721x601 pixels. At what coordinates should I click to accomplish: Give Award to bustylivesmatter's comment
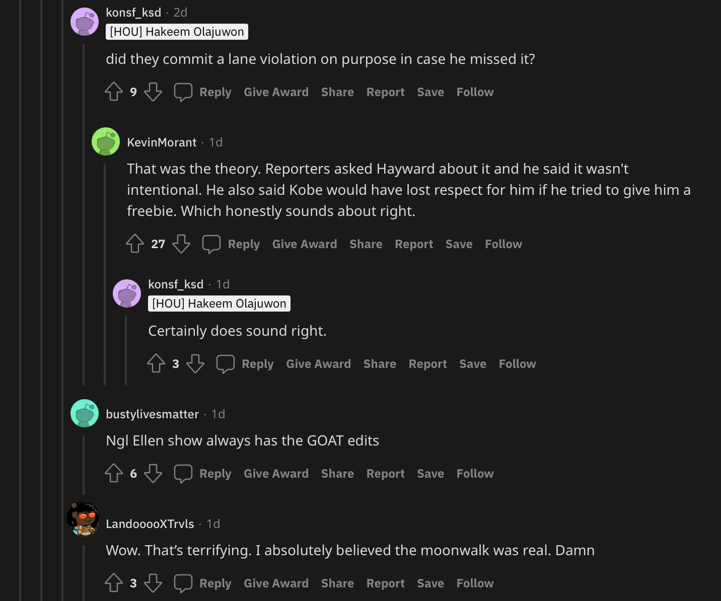[x=276, y=474]
